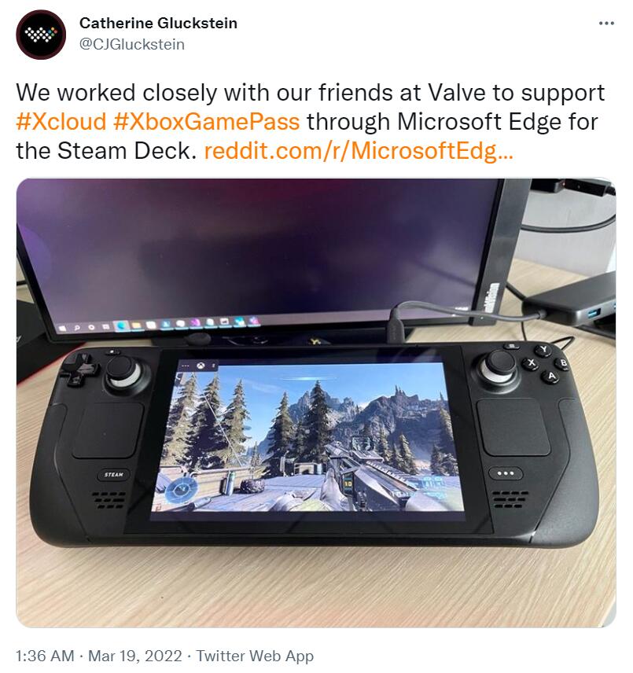Click Catherine Gluckstein's profile avatar

pos(41,35)
